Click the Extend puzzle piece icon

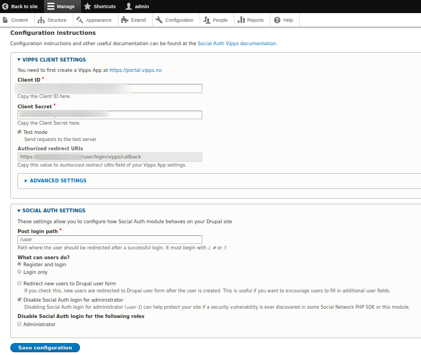tap(125, 20)
